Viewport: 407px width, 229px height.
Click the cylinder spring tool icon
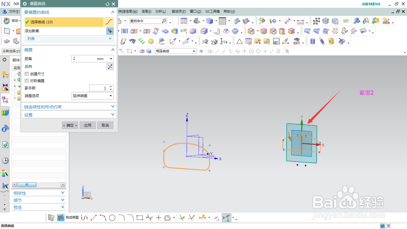click(x=313, y=41)
